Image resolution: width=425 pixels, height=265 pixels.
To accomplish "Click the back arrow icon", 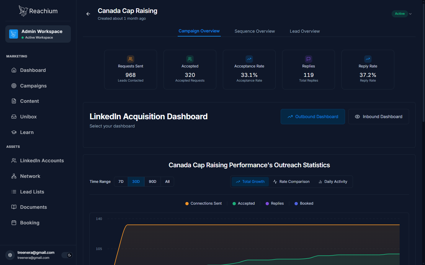I will click(88, 14).
